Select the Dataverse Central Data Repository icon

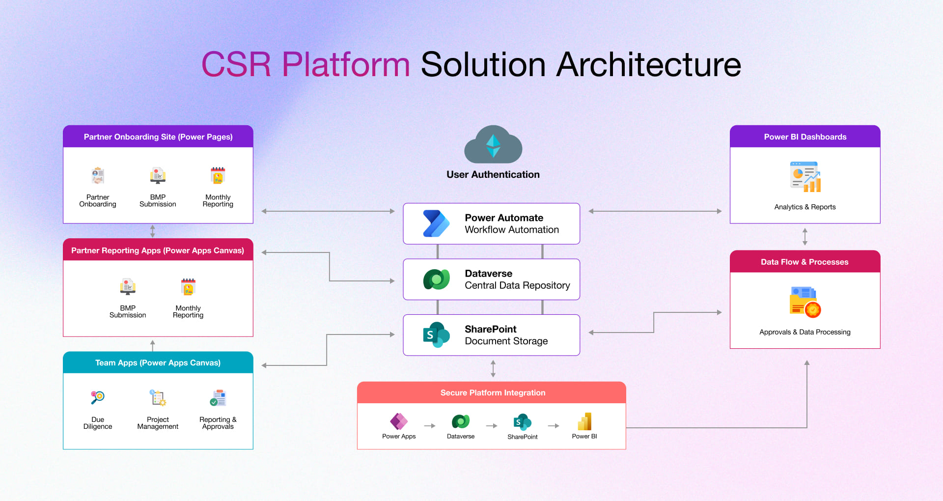(436, 279)
